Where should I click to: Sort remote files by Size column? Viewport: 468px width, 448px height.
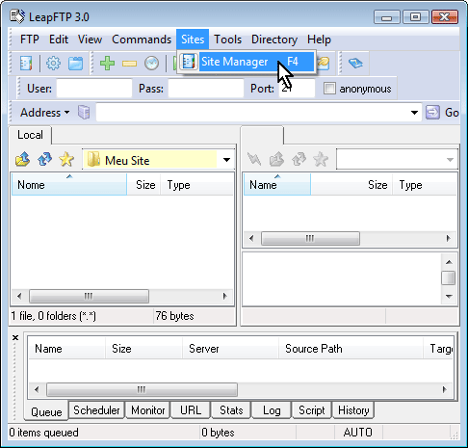pos(351,184)
